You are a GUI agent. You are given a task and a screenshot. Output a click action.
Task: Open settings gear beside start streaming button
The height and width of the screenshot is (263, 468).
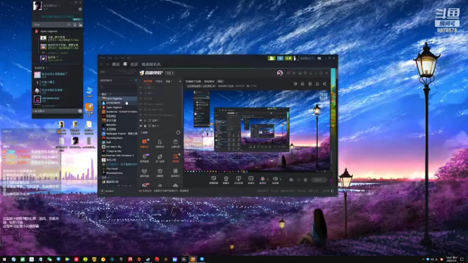point(305,180)
